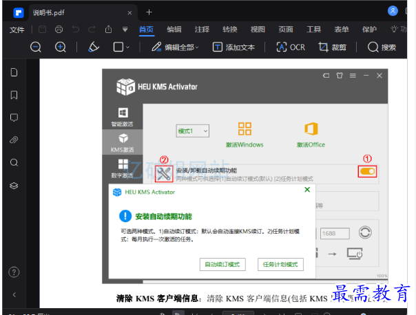416x315 pixels.
Task: Open the layers sidebar panel
Action: 14,186
